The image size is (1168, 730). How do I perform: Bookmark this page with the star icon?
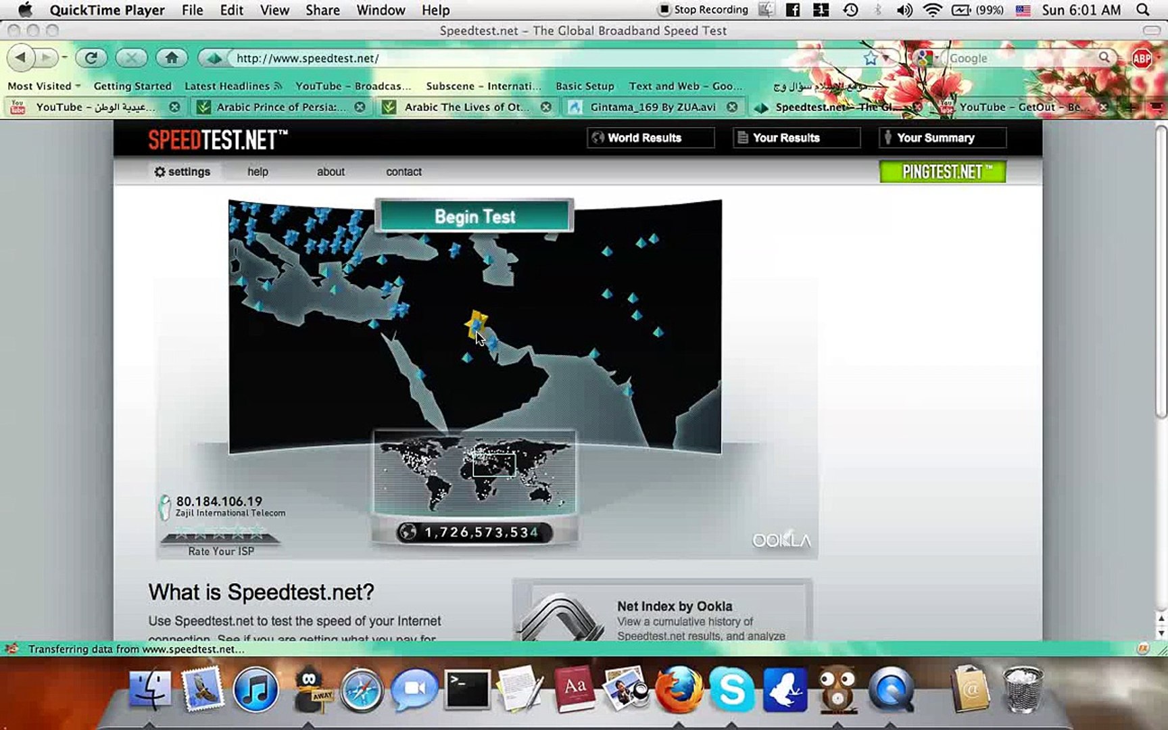pos(871,58)
